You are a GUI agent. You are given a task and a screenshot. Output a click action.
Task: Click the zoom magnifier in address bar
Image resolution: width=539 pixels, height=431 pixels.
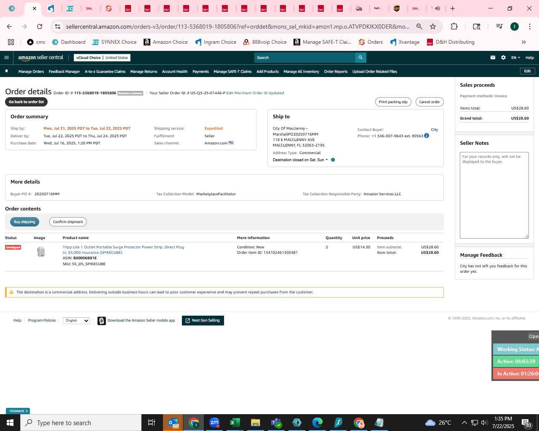pyautogui.click(x=419, y=27)
